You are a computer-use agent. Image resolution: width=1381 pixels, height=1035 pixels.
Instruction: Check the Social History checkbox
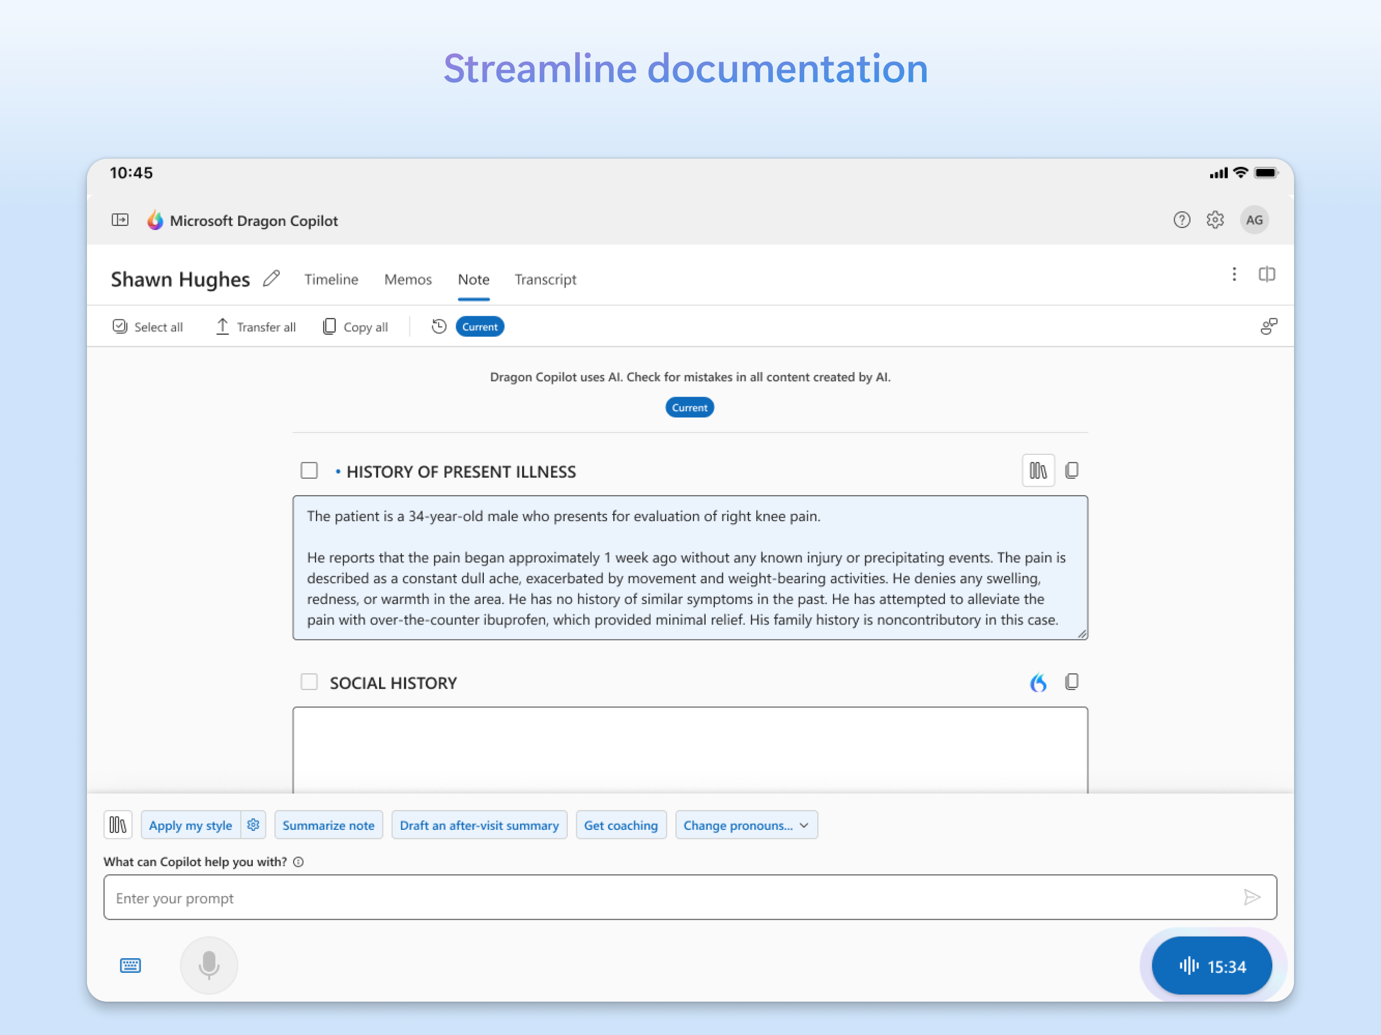pos(309,682)
